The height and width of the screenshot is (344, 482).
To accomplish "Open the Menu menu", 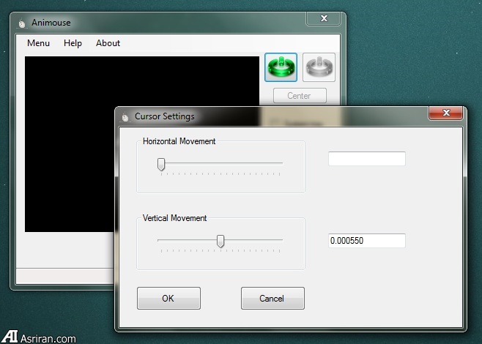I will pyautogui.click(x=38, y=43).
